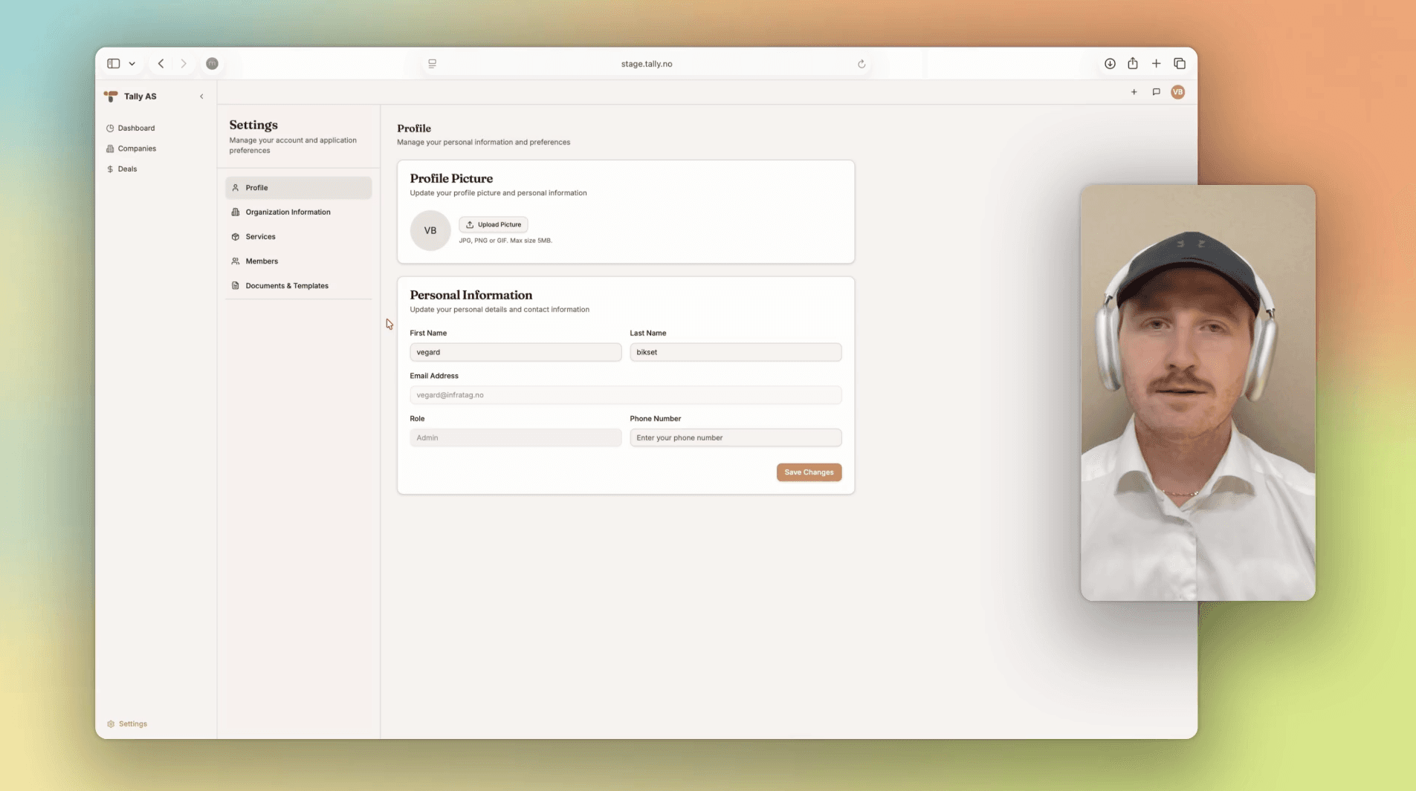Focus the stage.tally.no address bar
Screen dimensions: 1416x791
click(x=647, y=64)
